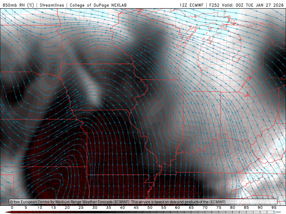Click the colorbar label '40'

coord(122,208)
